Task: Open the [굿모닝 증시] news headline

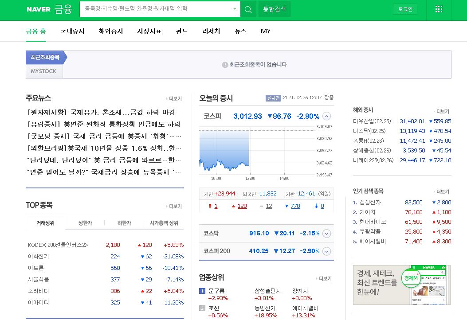Action: [x=104, y=136]
